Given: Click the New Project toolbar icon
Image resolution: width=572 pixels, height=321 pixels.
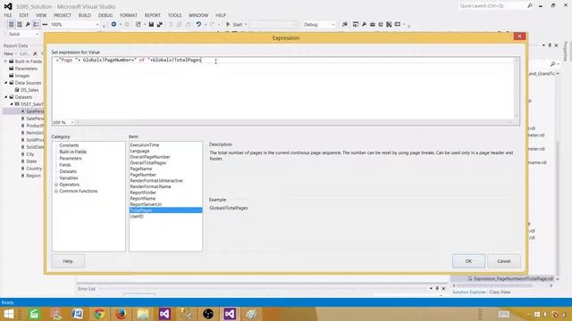Looking at the screenshot, I should (138, 24).
